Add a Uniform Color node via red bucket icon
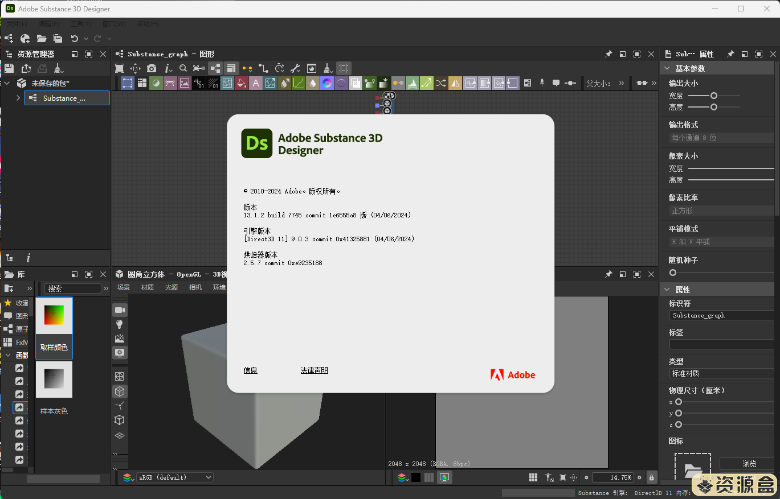 click(242, 83)
